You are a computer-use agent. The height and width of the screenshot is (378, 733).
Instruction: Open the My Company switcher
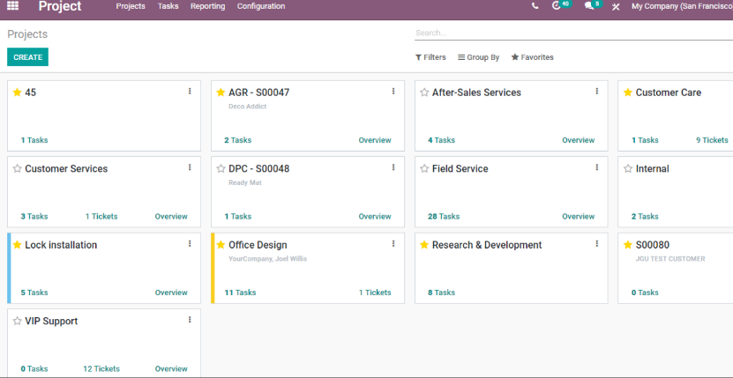point(682,6)
